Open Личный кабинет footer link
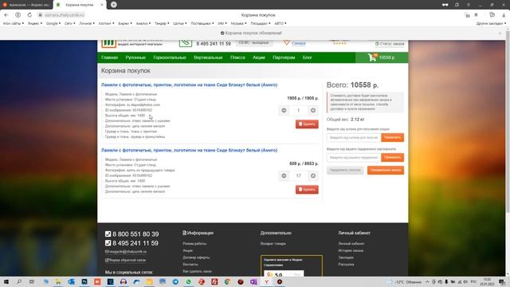The image size is (510, 287). tap(351, 244)
